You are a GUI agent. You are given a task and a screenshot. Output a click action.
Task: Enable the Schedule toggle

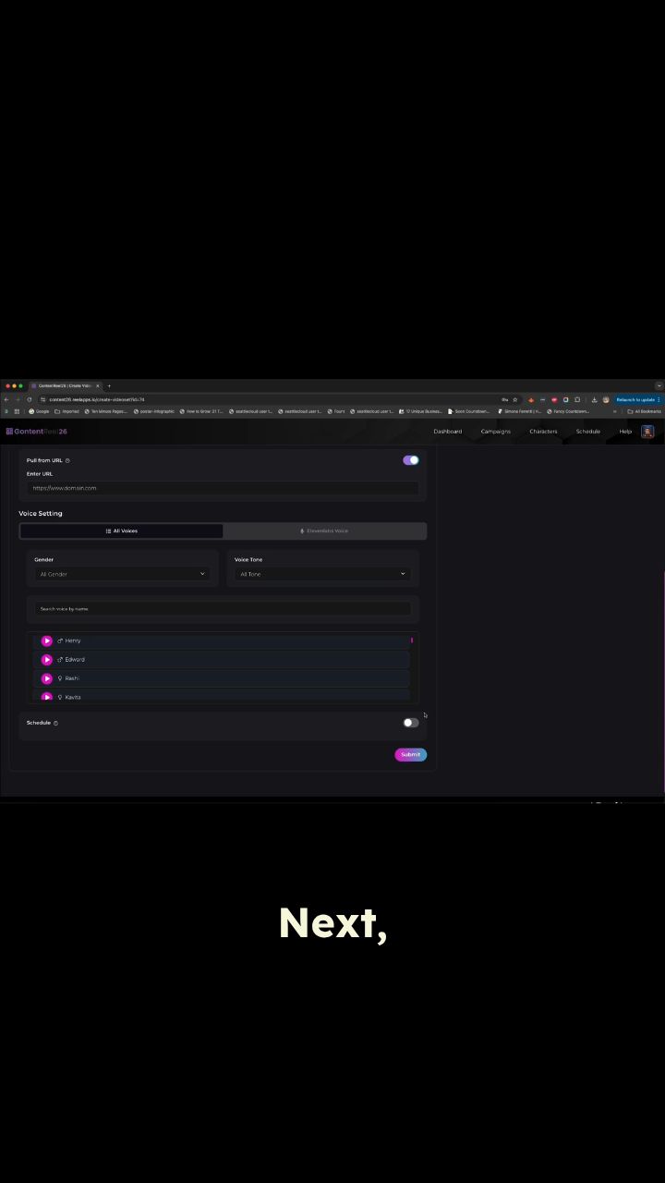(411, 723)
